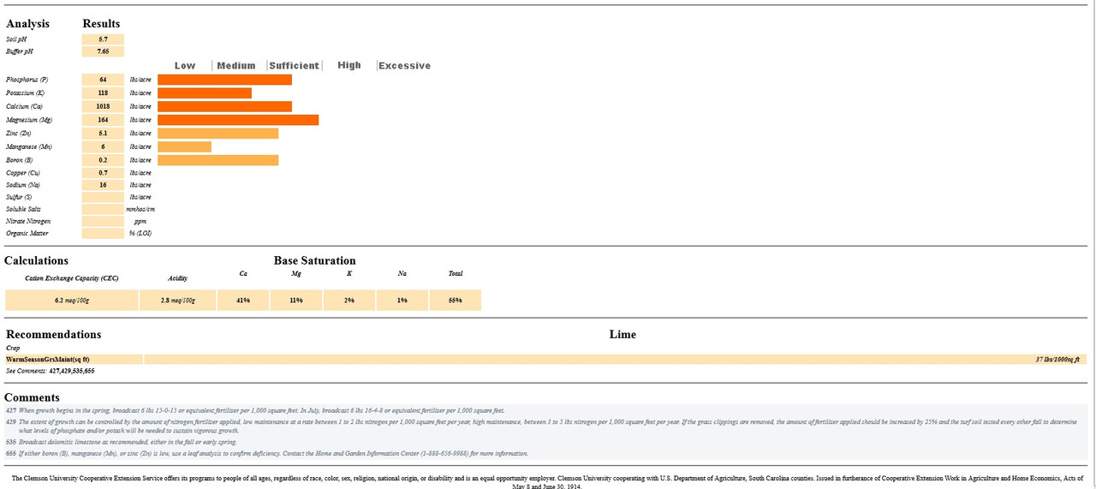Viewport: 1096px width, 489px height.
Task: Click the Boron level bar
Action: [x=218, y=160]
